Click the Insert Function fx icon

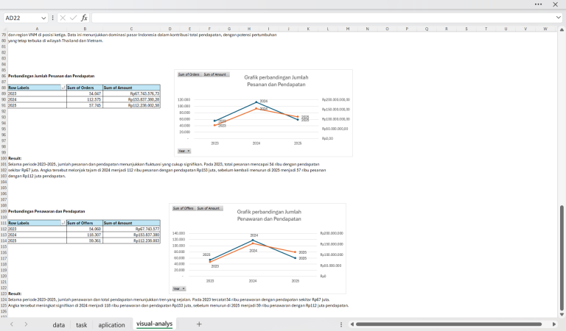[84, 17]
